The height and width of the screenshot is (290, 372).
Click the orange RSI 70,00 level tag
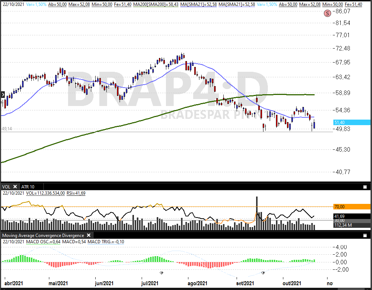tap(351, 207)
